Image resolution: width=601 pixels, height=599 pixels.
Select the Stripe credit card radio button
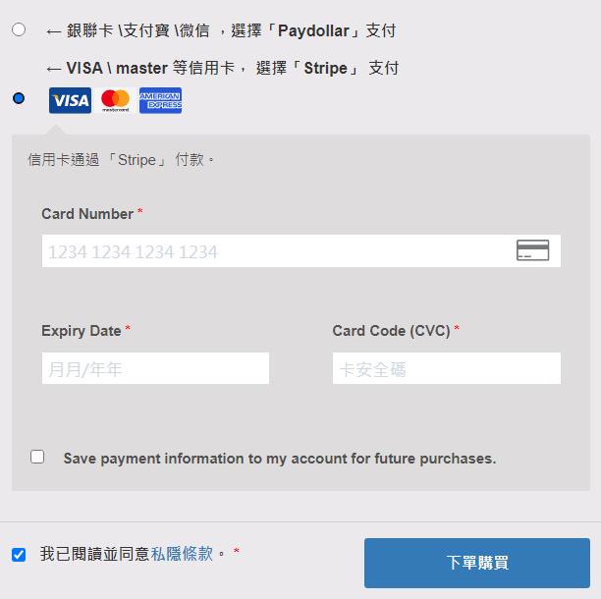[19, 98]
